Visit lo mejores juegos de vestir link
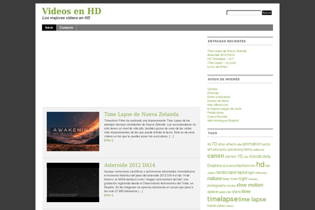The image size is (315, 210). coord(224,109)
